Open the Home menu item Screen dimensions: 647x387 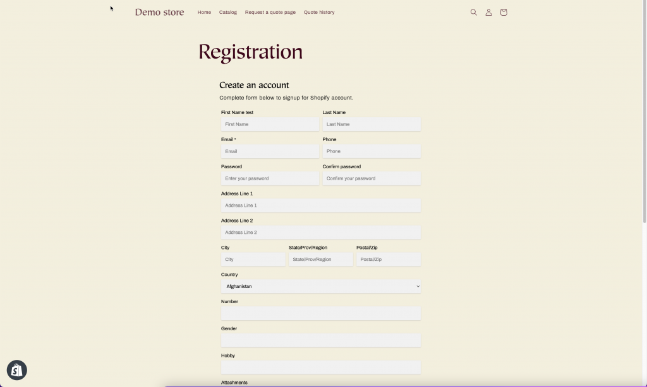(x=204, y=13)
